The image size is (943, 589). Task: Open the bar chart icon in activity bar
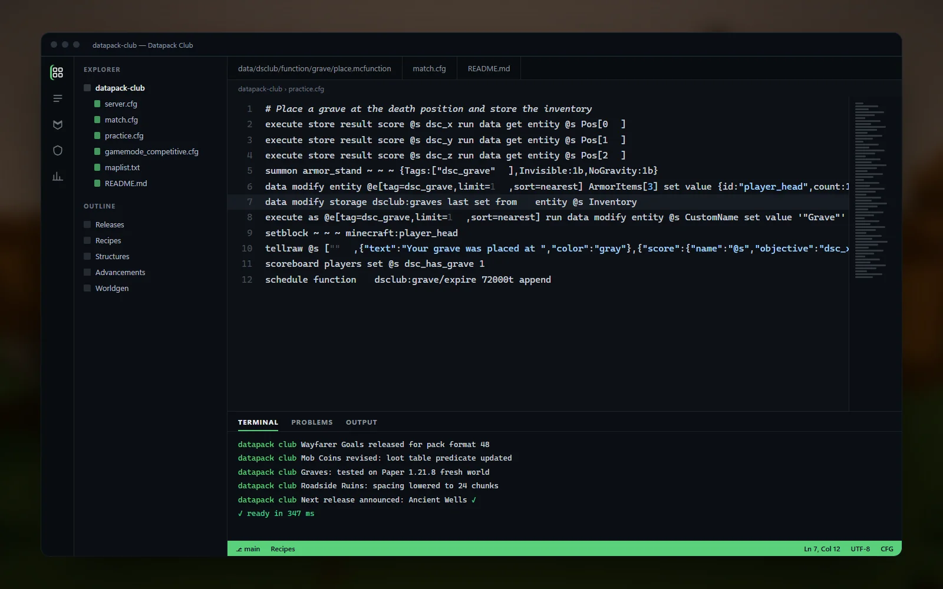[57, 176]
